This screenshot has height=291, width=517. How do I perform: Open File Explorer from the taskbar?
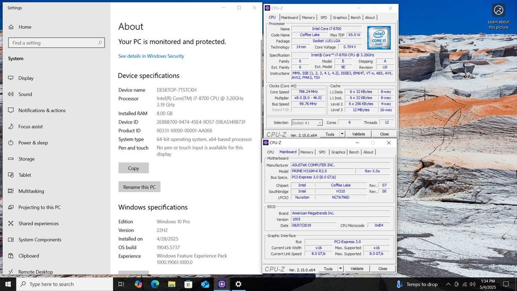click(172, 284)
